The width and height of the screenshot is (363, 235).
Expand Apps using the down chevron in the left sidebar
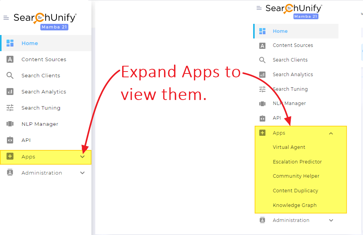pos(82,157)
